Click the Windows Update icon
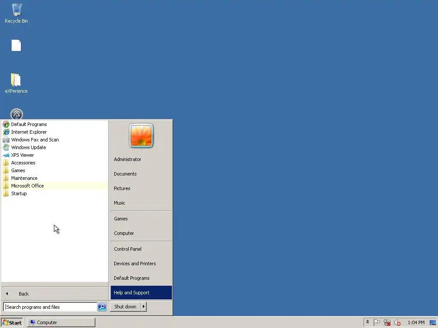This screenshot has height=328, width=438. pyautogui.click(x=6, y=147)
